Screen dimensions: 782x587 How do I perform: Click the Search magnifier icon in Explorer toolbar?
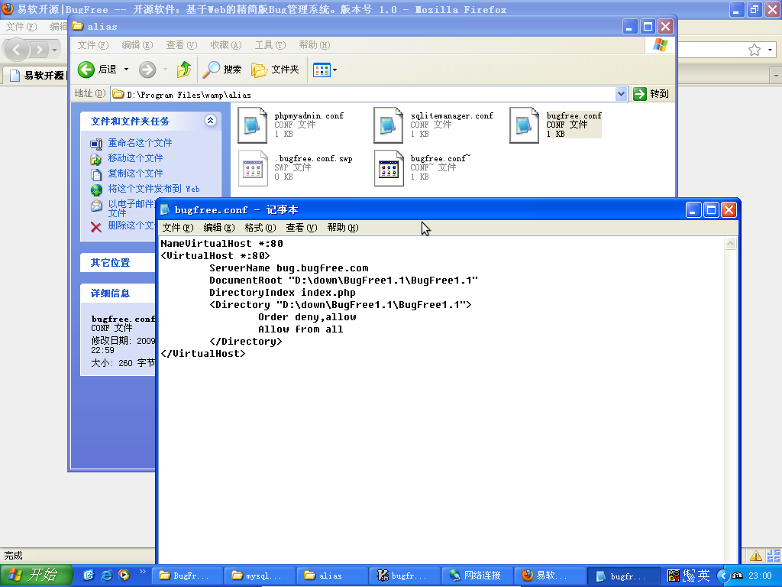(x=211, y=70)
